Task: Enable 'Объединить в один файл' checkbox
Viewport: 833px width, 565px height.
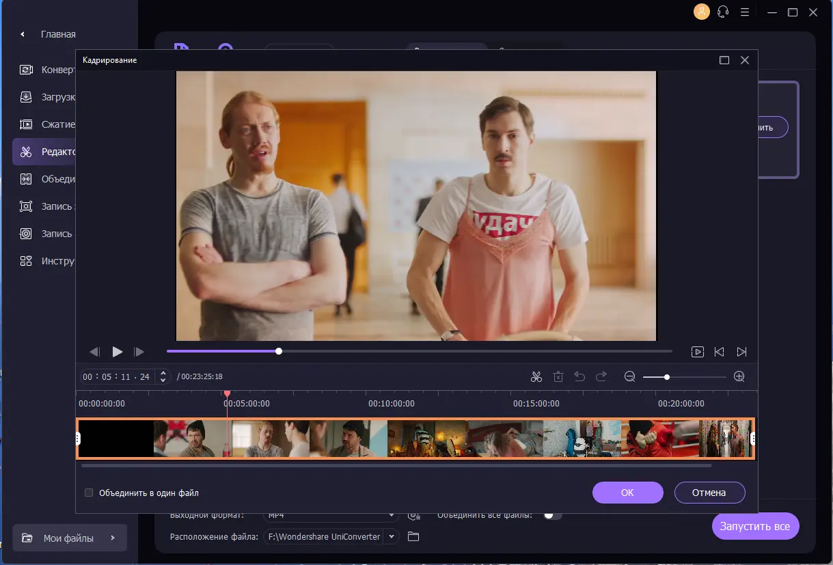Action: point(88,493)
